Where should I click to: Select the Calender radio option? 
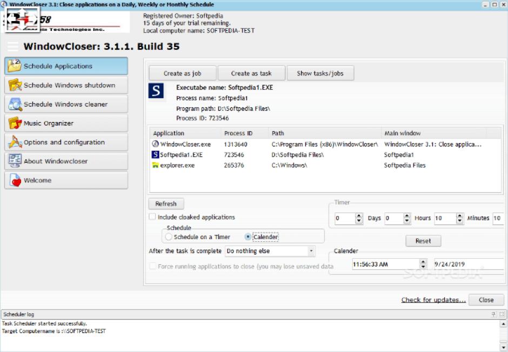[248, 237]
